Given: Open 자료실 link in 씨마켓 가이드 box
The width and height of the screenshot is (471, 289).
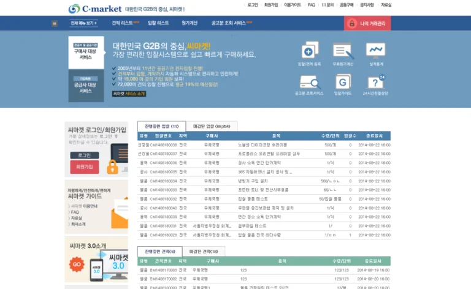Looking at the screenshot, I should [x=76, y=218].
